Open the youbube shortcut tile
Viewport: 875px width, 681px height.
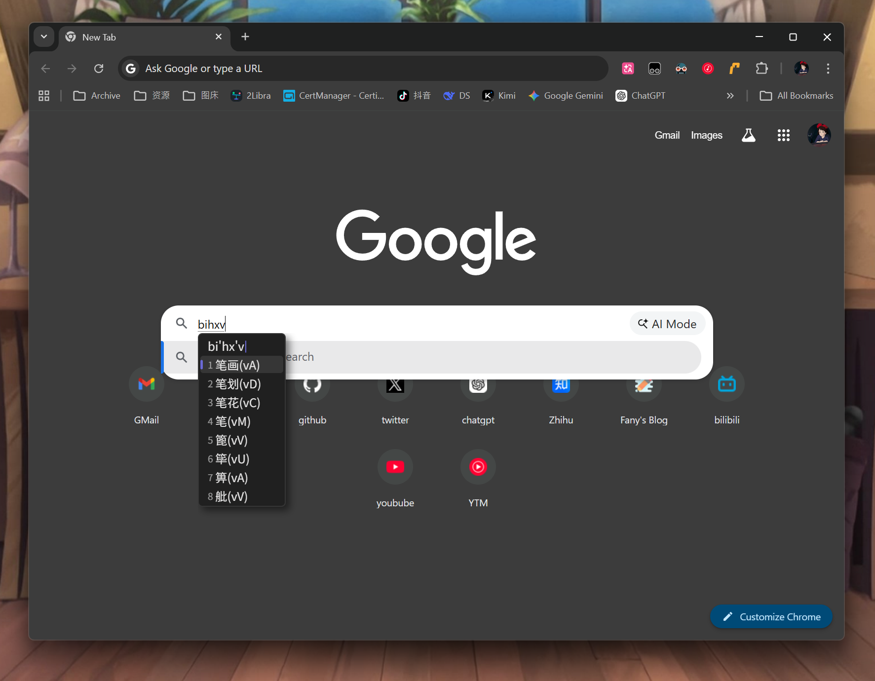(395, 479)
